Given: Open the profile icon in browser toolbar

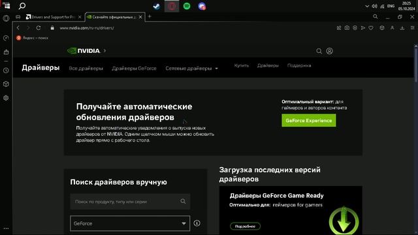Looking at the screenshot, I should point(392,27).
